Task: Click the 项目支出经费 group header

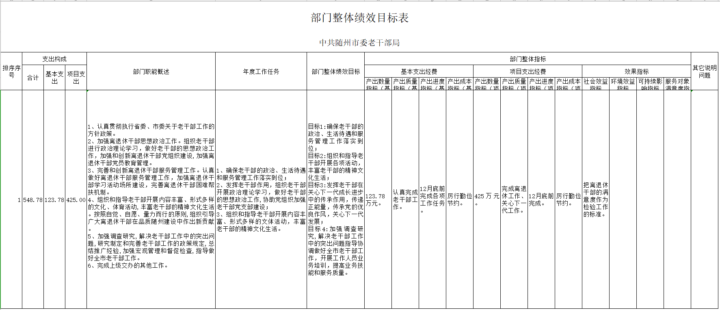Action: [x=528, y=72]
